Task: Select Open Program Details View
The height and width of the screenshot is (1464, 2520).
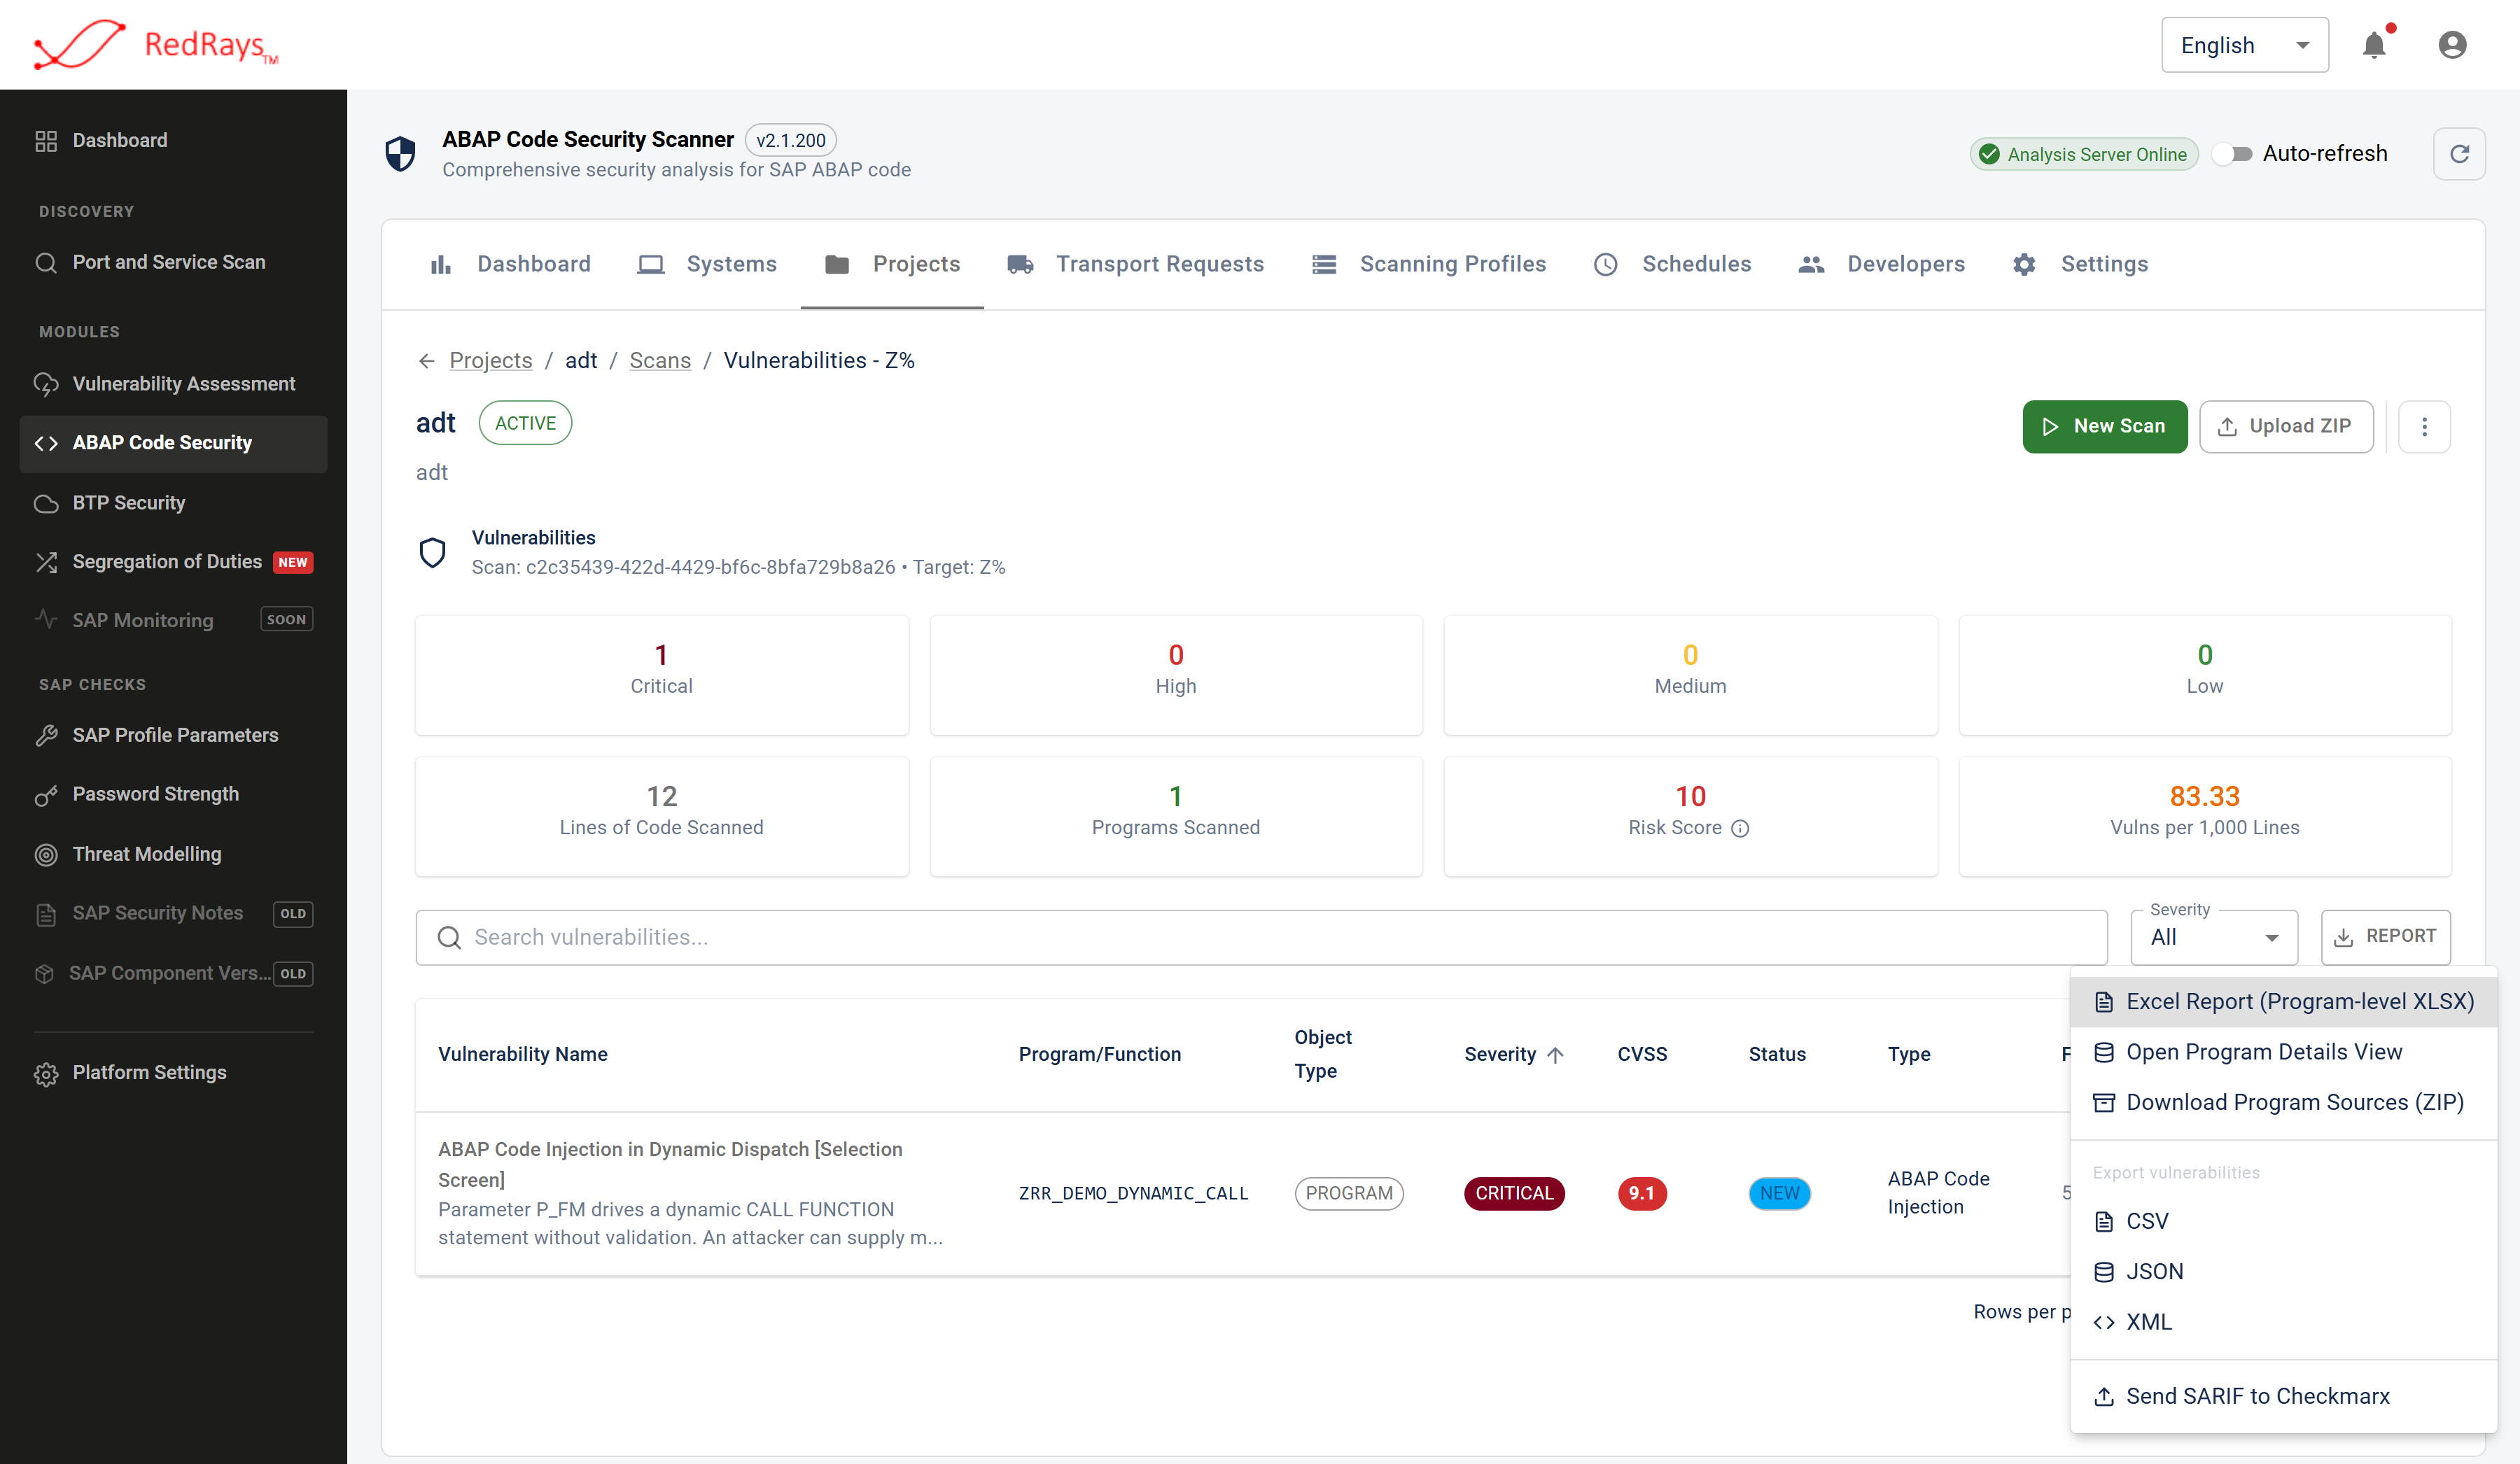Action: pos(2284,1052)
